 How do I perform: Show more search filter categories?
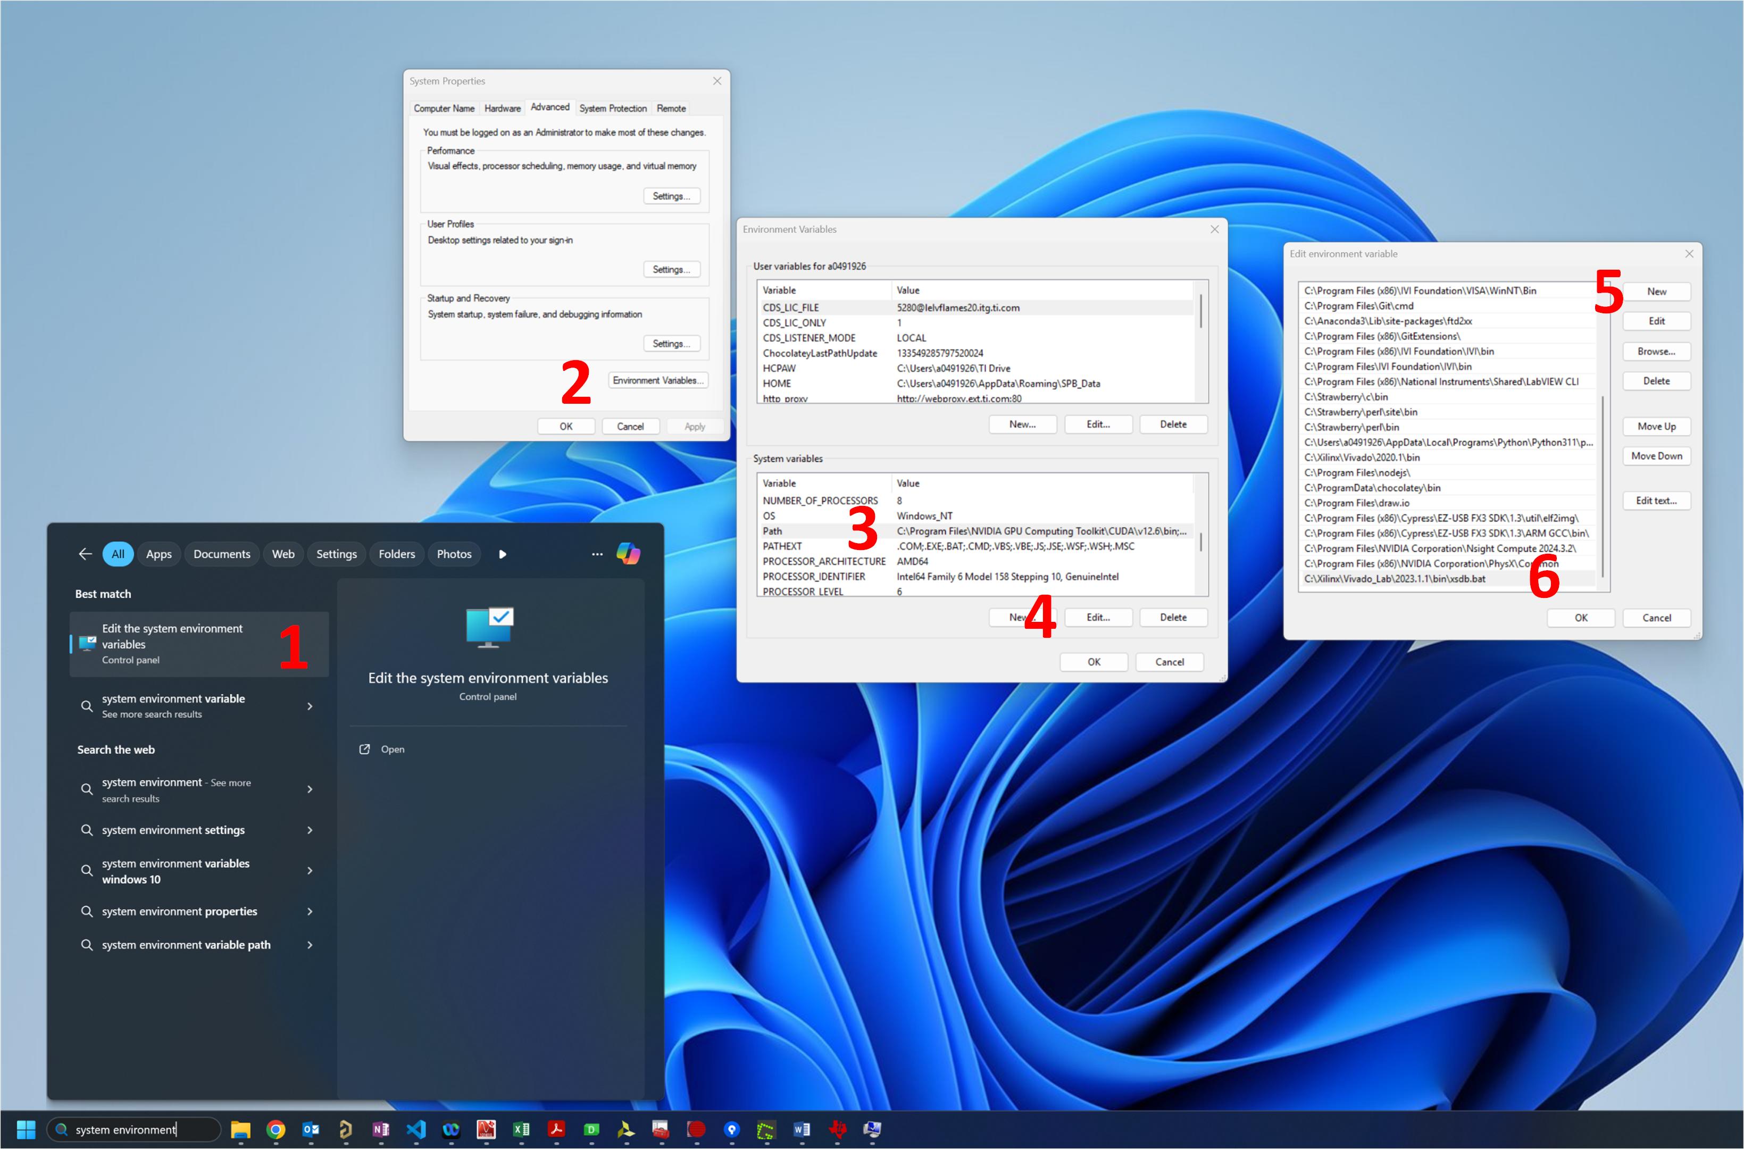coord(502,554)
